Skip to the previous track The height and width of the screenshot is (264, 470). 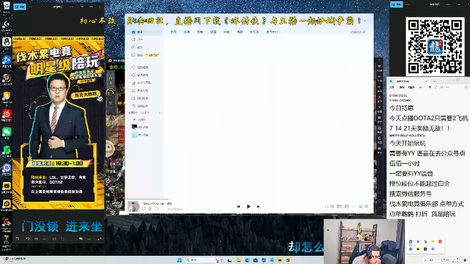point(239,207)
